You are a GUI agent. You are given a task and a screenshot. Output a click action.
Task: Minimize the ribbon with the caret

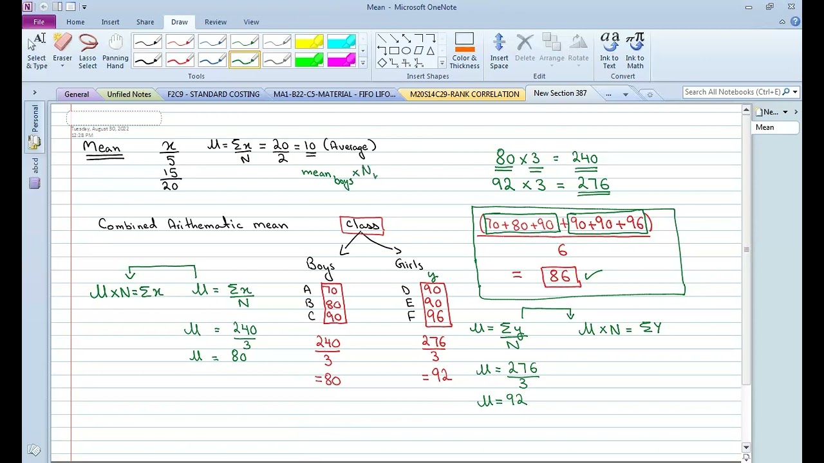[x=782, y=22]
